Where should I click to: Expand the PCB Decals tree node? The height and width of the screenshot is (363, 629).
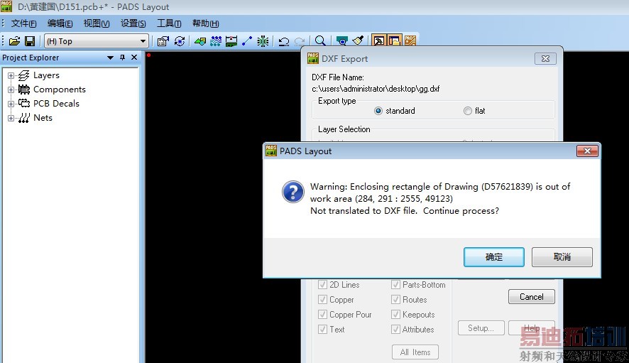(x=11, y=104)
